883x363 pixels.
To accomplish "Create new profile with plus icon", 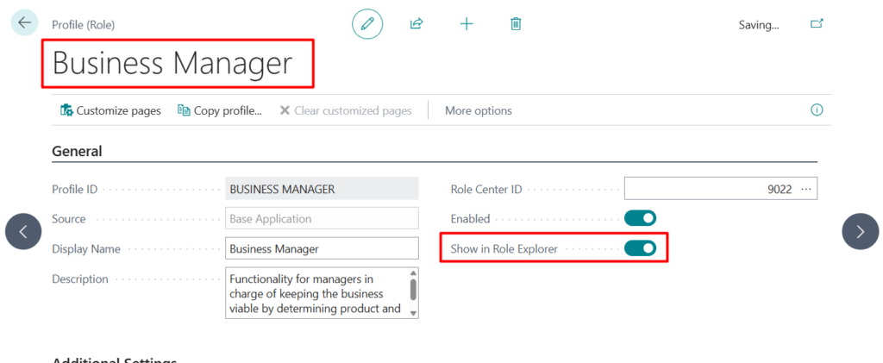I will (x=467, y=24).
